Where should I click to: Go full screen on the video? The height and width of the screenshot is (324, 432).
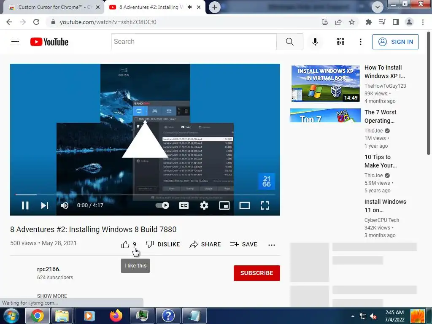click(265, 205)
